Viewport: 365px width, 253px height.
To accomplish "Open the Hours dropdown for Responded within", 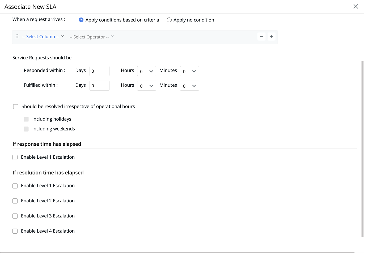I will [x=146, y=71].
